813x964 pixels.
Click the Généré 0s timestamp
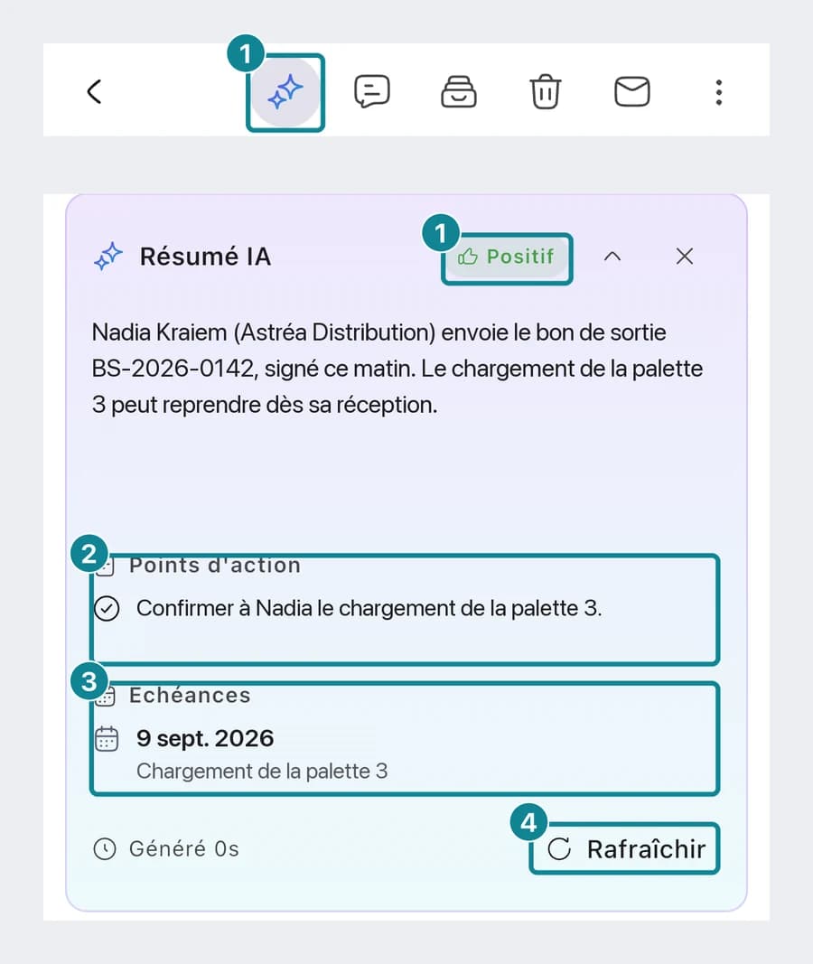tap(183, 849)
